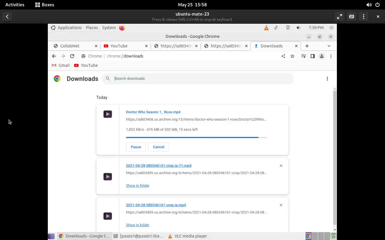This screenshot has width=385, height=240.
Task: Click the MATE panel volume speaker icon
Action: coord(298,28)
